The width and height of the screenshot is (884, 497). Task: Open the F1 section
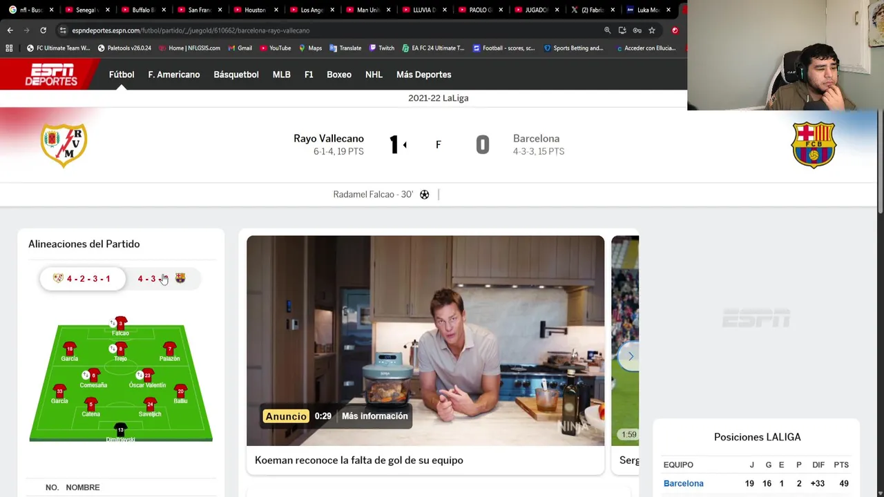309,75
